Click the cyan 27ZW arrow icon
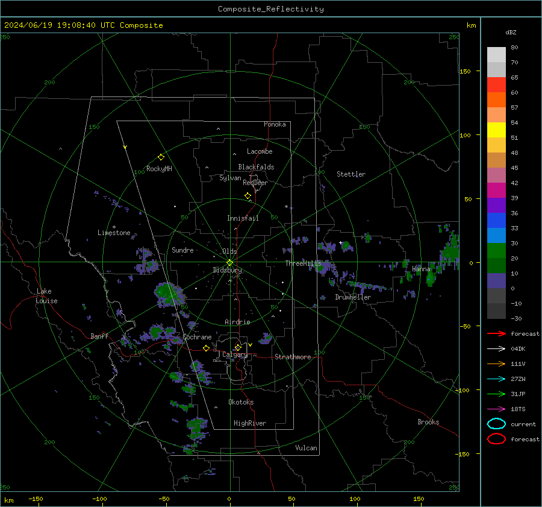 tap(496, 379)
